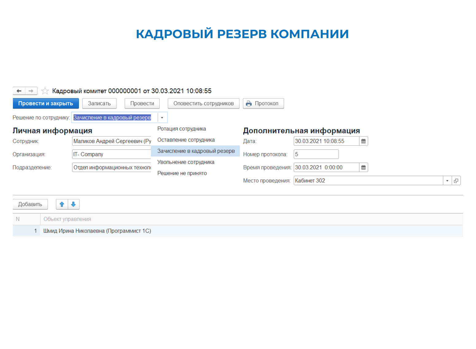Print the Протокол document
Screen dimensions: 476x349
pyautogui.click(x=263, y=104)
